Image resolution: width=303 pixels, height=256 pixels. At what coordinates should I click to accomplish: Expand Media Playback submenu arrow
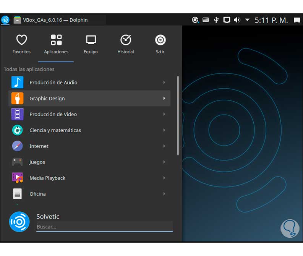pos(164,178)
